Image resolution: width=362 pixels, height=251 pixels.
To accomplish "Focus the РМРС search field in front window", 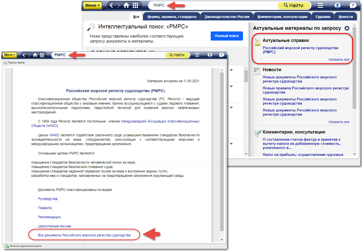I will 108,55.
